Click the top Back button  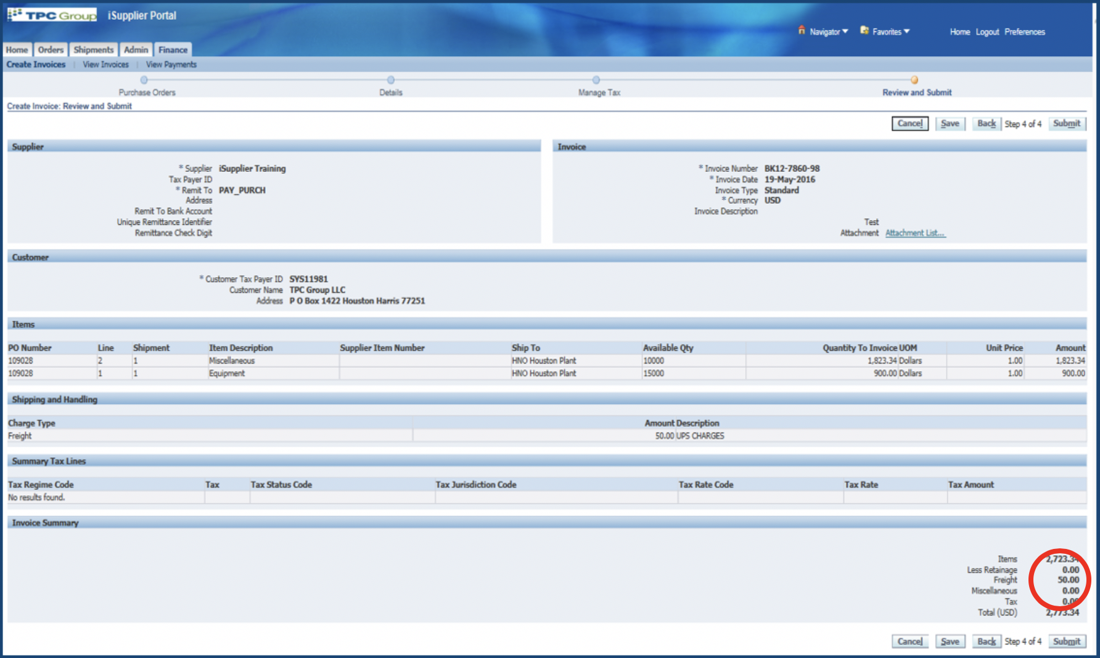987,124
